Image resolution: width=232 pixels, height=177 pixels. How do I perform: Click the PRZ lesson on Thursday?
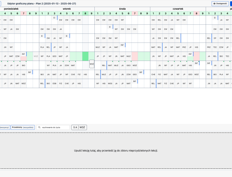(184, 47)
